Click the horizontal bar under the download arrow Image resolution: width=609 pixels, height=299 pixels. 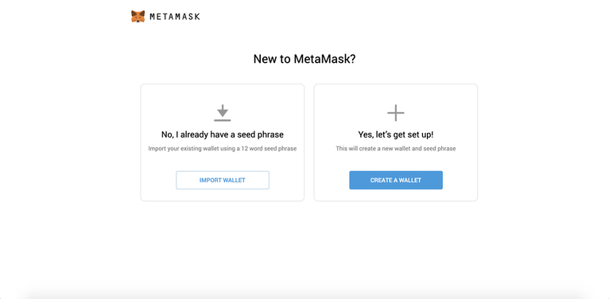tap(222, 120)
